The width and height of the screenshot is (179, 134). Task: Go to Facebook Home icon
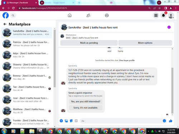[70, 15]
